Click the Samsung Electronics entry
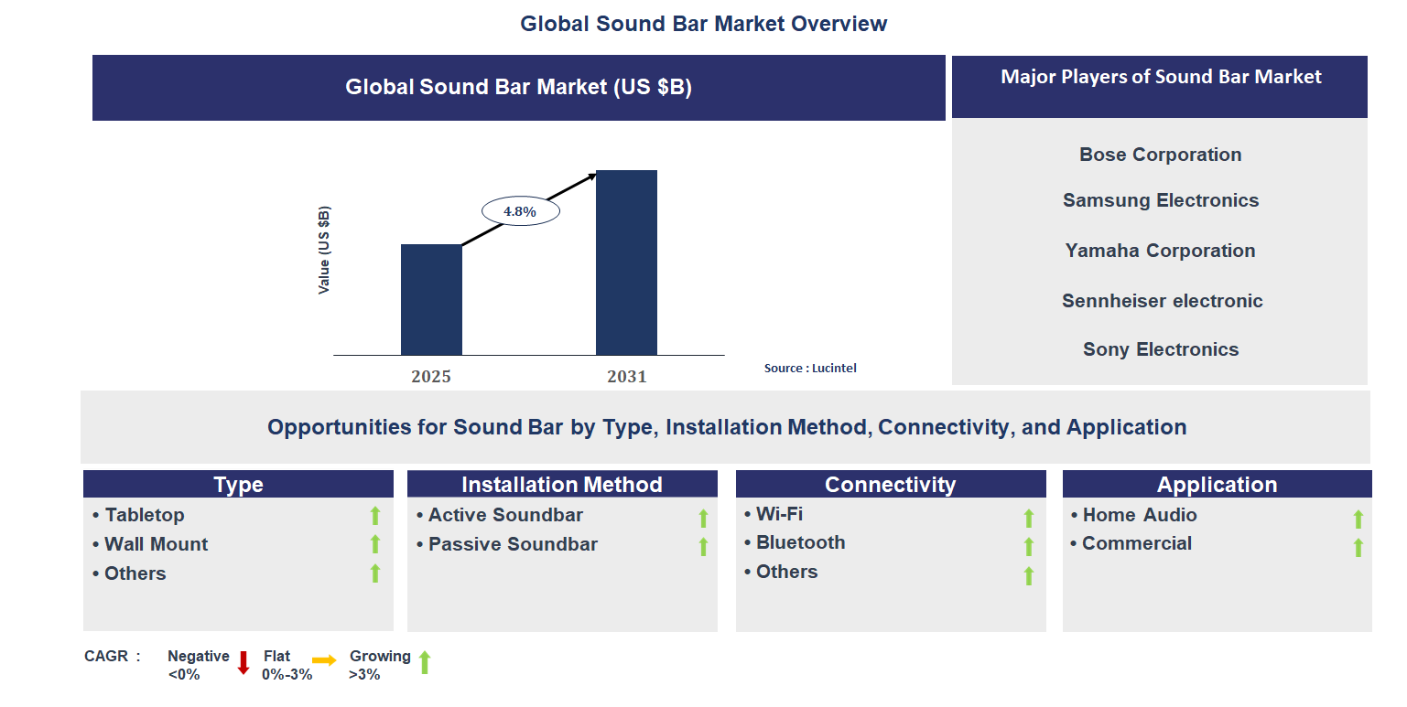 pos(1160,200)
